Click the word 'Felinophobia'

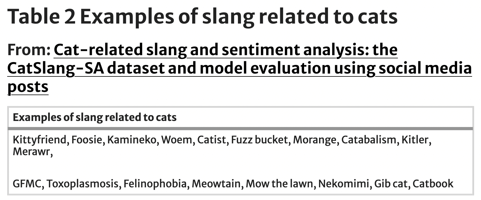tap(155, 184)
